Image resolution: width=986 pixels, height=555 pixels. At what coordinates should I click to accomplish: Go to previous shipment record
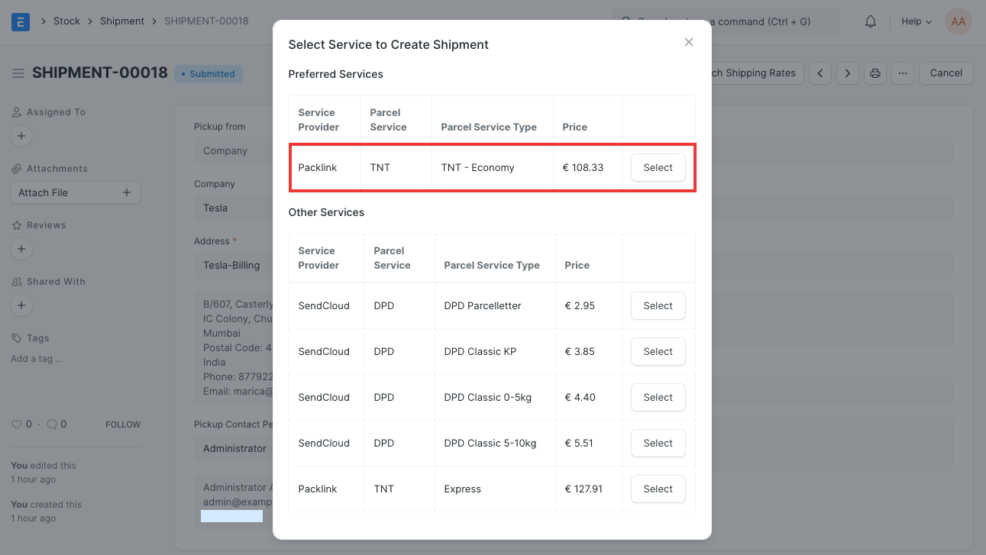click(x=820, y=73)
